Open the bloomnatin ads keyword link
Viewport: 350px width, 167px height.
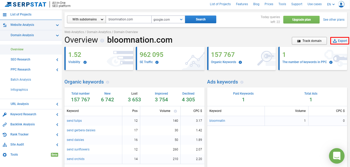(217, 121)
